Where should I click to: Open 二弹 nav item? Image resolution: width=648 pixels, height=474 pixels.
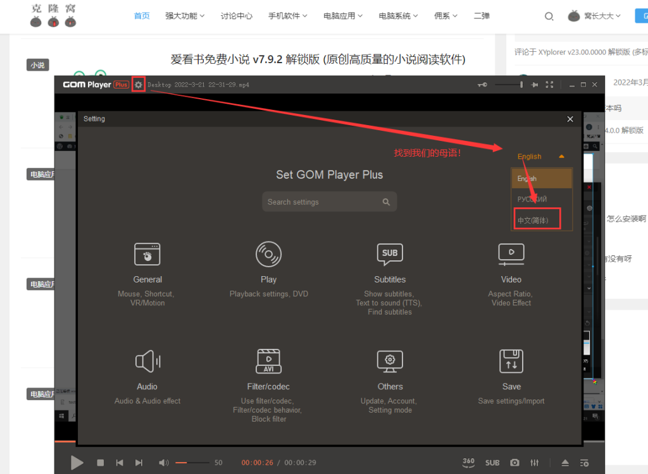point(482,16)
